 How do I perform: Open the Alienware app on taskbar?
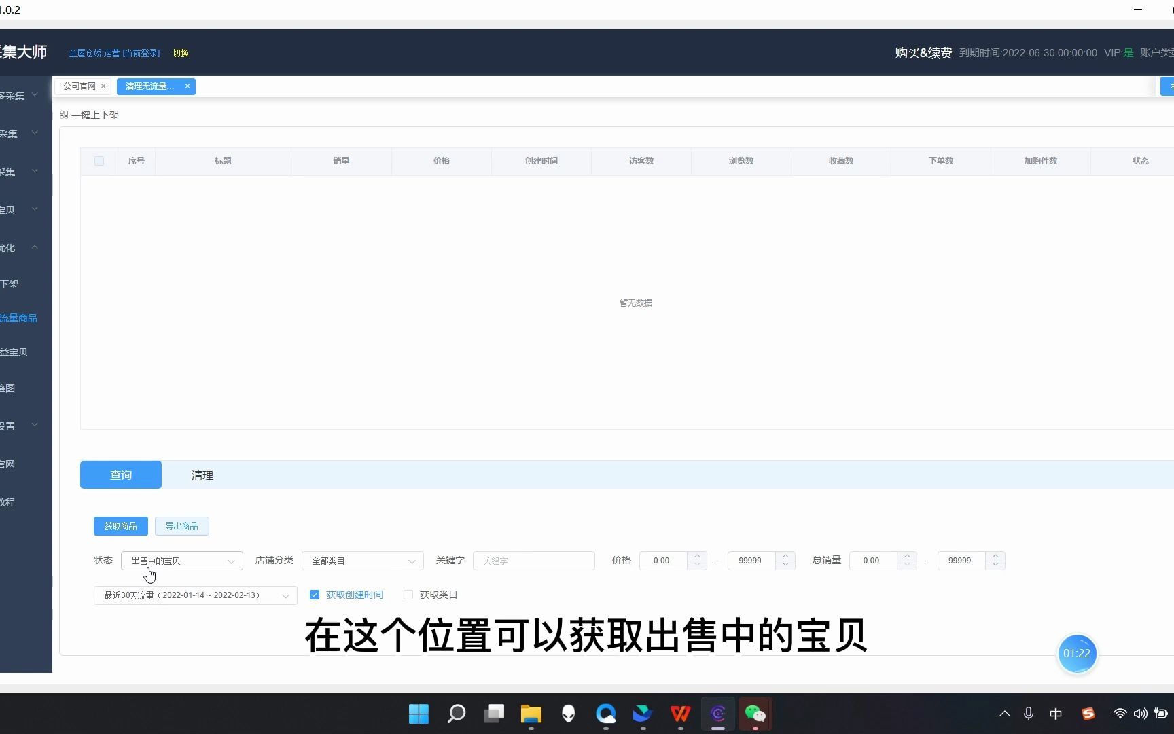click(x=569, y=714)
